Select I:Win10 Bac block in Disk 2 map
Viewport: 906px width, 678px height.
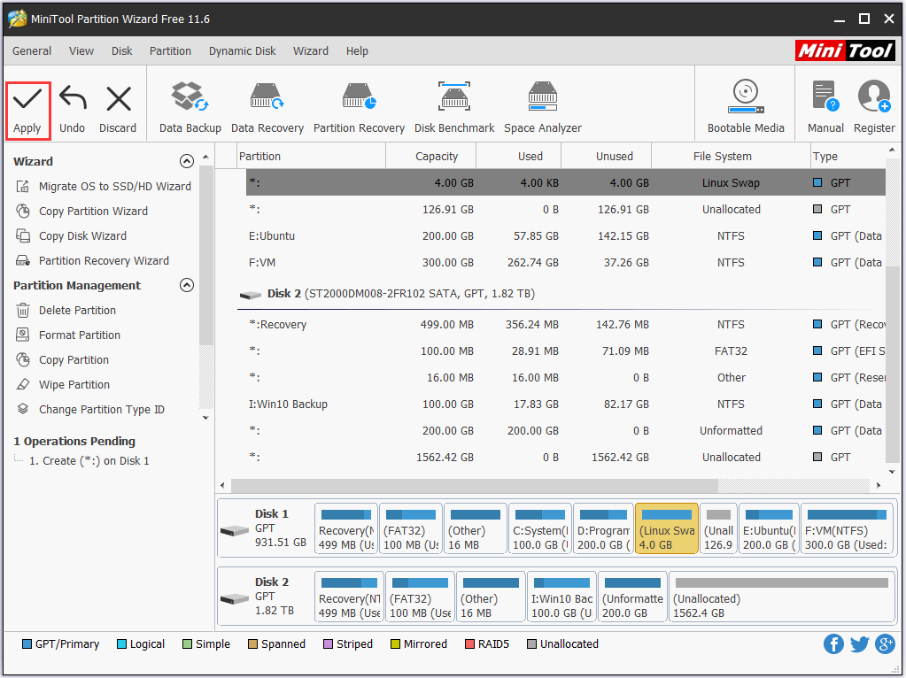click(561, 597)
